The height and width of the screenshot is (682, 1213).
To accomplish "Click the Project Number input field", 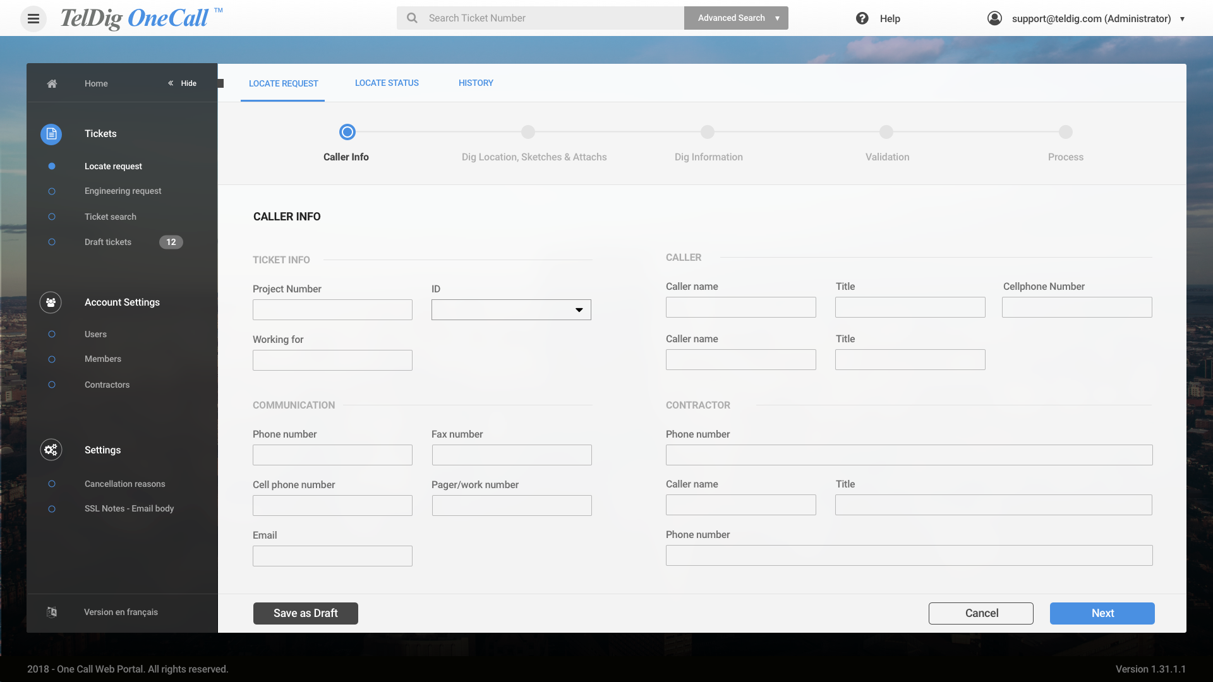I will coord(332,310).
